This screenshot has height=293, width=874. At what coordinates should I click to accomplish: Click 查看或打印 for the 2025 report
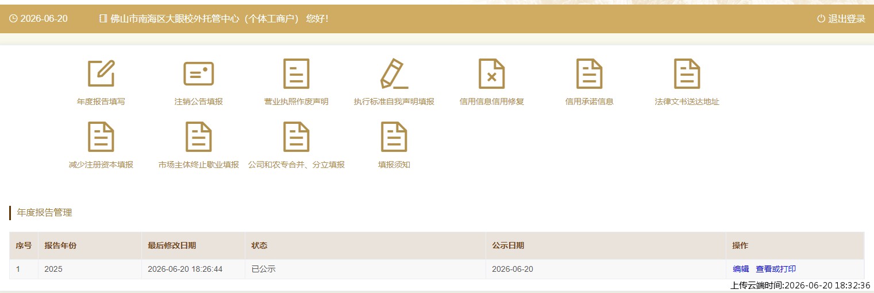[x=776, y=269]
